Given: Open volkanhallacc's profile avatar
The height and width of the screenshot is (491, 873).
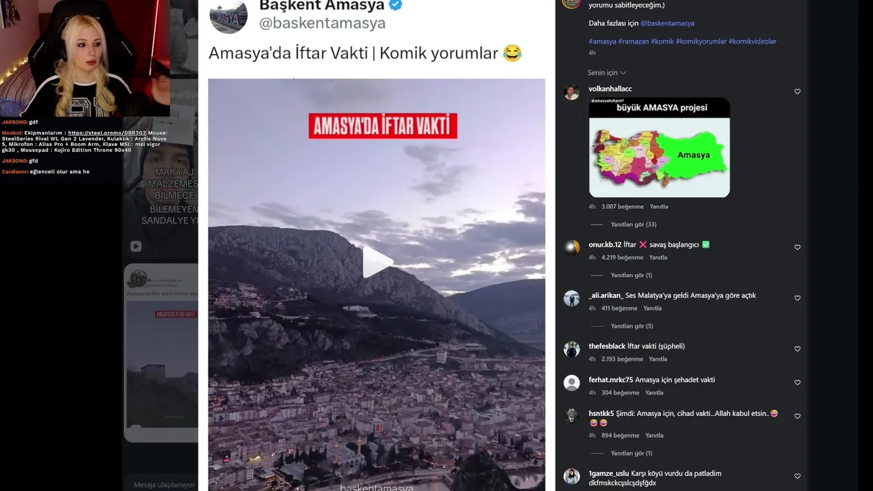Looking at the screenshot, I should tap(572, 92).
